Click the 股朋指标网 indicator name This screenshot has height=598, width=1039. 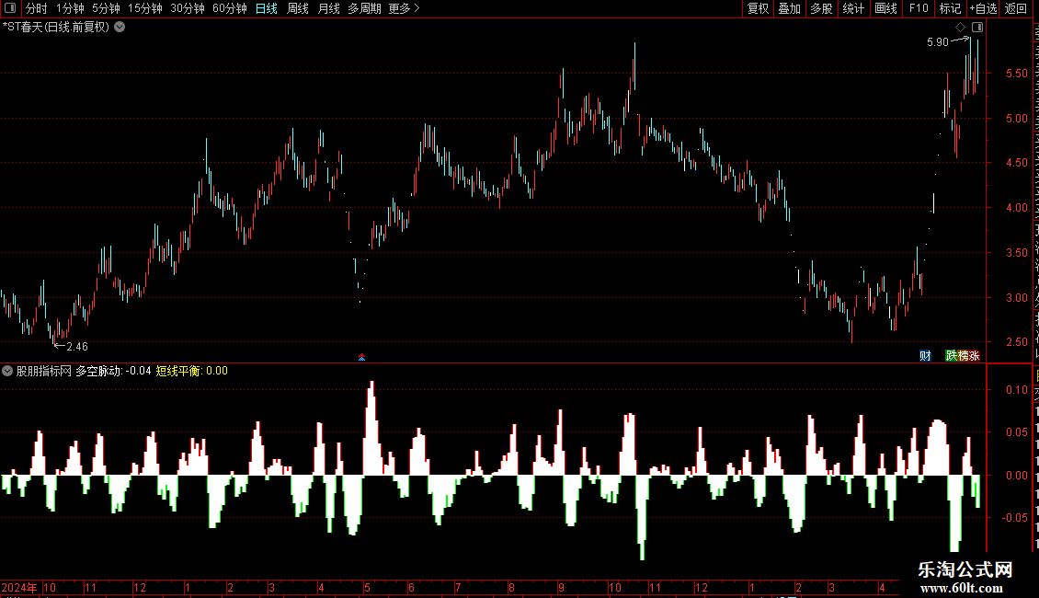tap(44, 372)
